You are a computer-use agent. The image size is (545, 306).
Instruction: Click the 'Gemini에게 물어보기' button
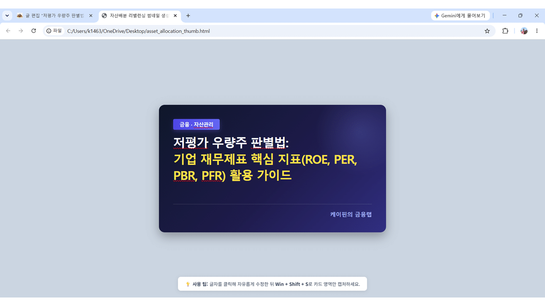460,16
